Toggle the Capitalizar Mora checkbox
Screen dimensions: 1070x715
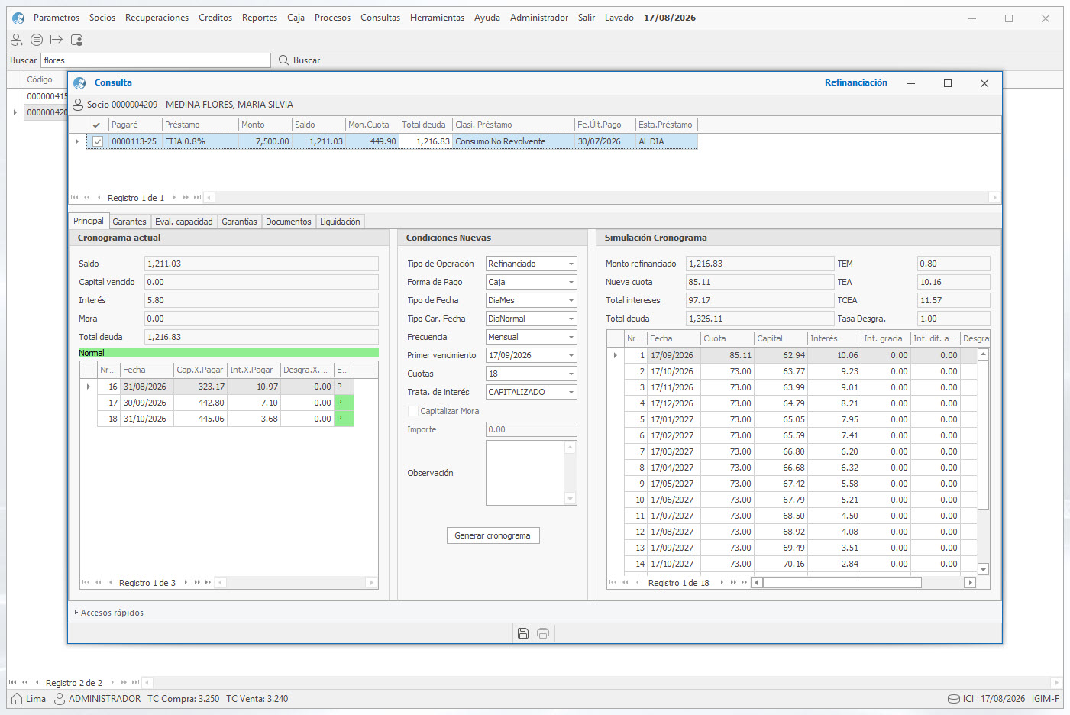[413, 411]
